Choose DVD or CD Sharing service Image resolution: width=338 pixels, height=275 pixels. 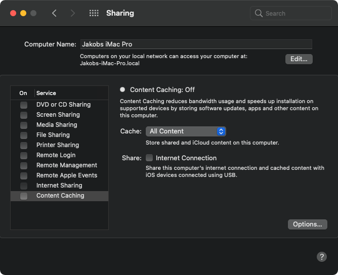(x=63, y=105)
